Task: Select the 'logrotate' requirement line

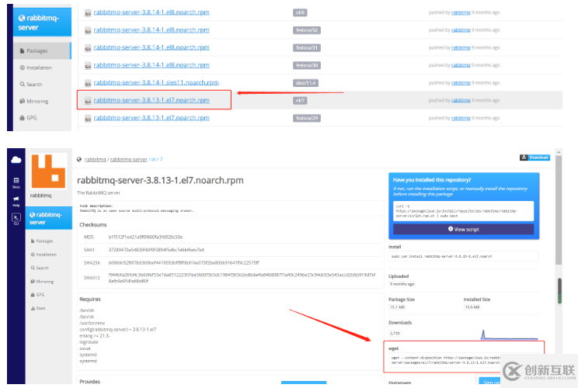Action: pyautogui.click(x=89, y=342)
